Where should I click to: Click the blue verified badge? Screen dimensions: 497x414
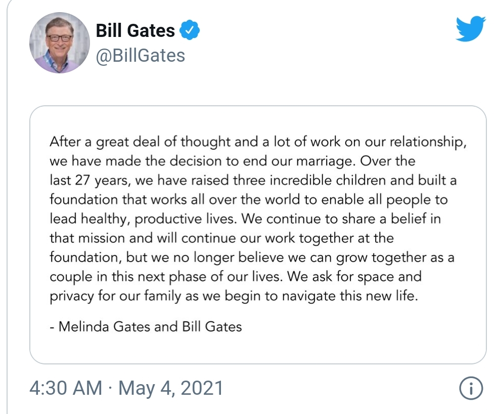pyautogui.click(x=190, y=30)
